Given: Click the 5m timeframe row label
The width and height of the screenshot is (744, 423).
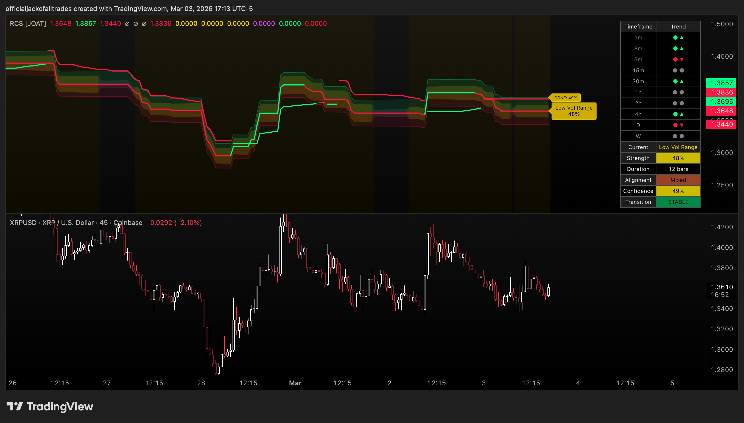Looking at the screenshot, I should (x=638, y=59).
